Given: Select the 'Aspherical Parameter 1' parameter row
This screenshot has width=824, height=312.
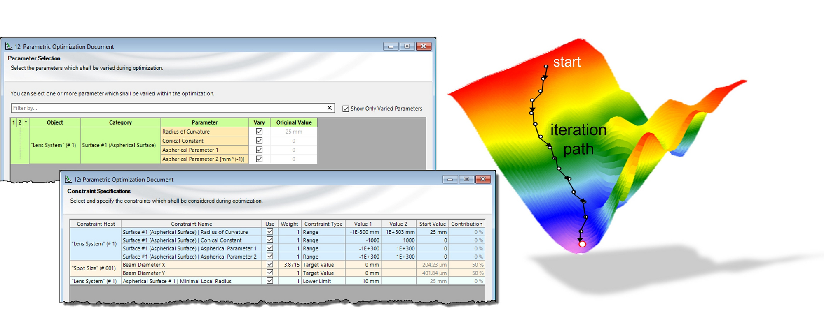Looking at the screenshot, I should click(204, 150).
